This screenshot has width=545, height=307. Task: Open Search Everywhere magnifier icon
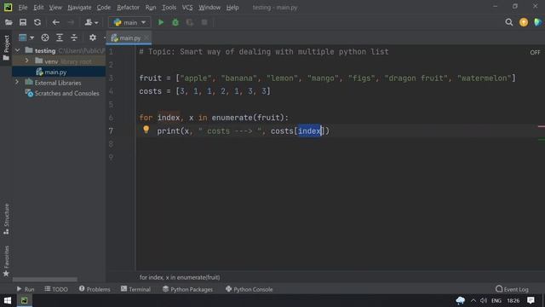[x=509, y=23]
